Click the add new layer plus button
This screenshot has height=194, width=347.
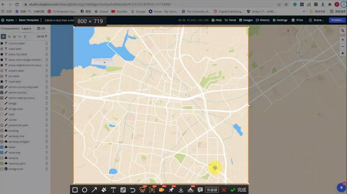(3, 37)
